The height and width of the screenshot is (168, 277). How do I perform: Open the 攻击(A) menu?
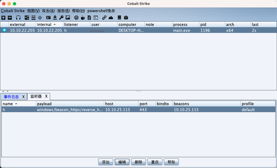pyautogui.click(x=48, y=11)
